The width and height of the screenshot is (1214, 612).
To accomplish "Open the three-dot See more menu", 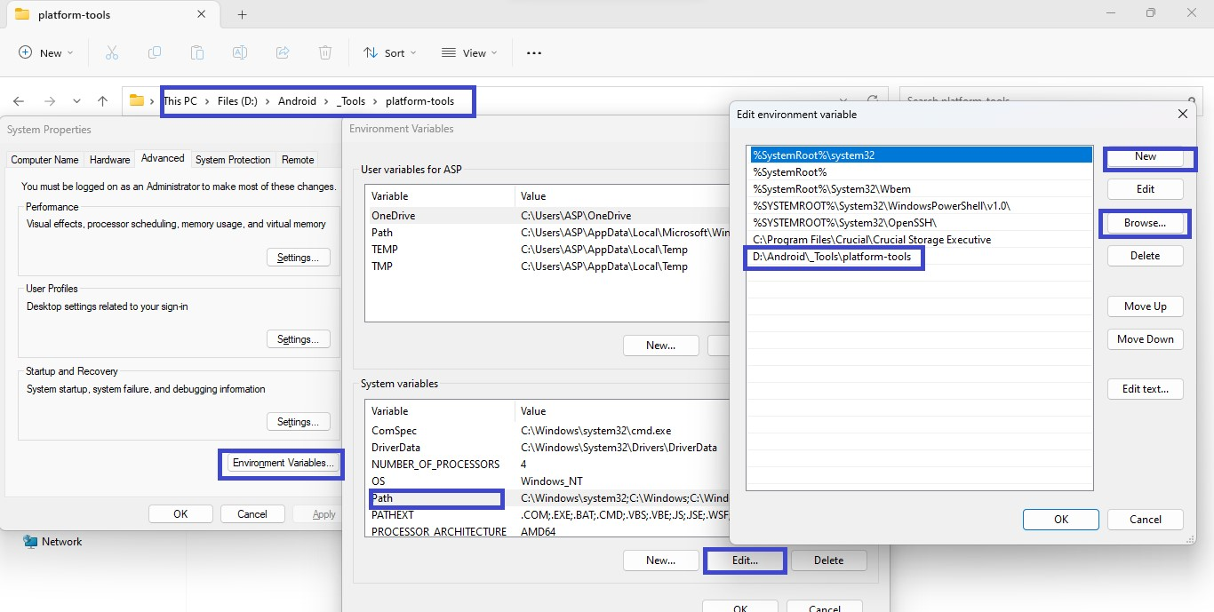I will 533,53.
